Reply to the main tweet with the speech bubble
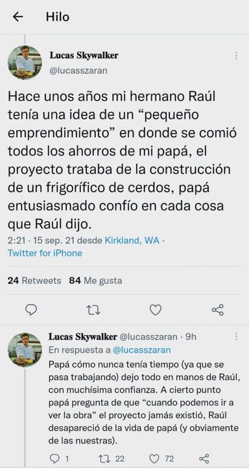The image size is (249, 468). point(31,310)
